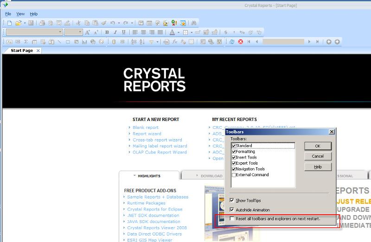Click the Insert Summary sigma icon

tap(26, 42)
